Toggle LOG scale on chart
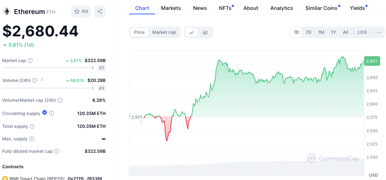Viewport: 386px width, 180px height. click(362, 32)
